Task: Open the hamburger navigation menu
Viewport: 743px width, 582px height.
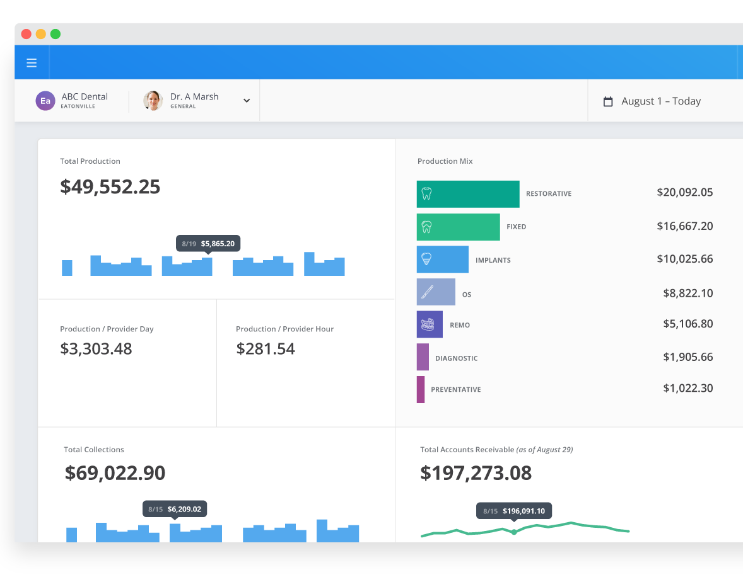Action: (x=32, y=63)
